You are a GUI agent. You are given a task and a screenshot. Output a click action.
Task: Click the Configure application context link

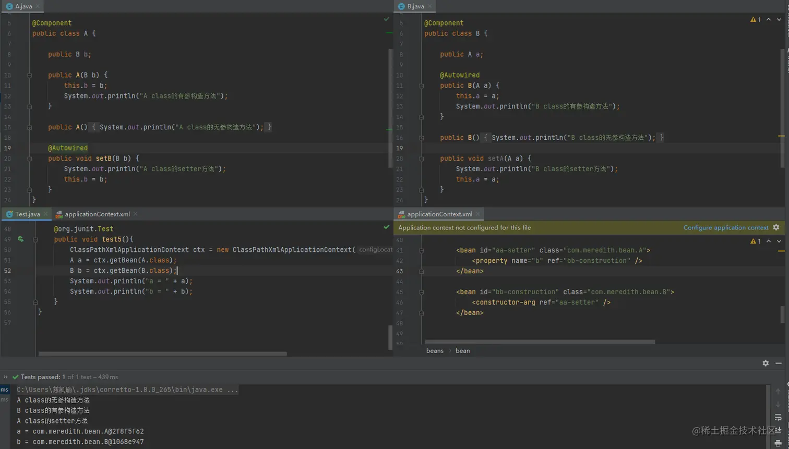[725, 228]
